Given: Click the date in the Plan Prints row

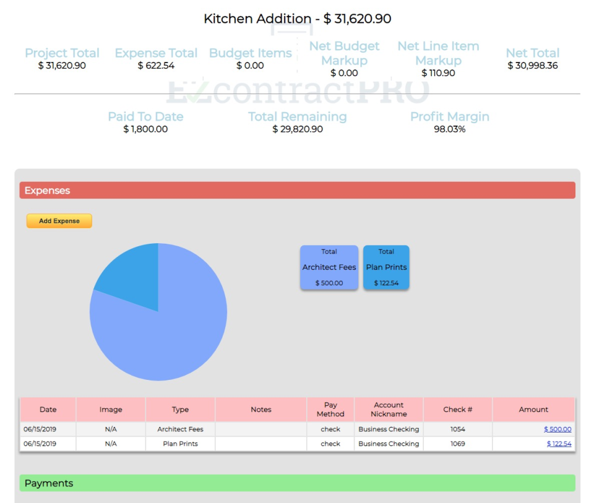Looking at the screenshot, I should pos(40,444).
